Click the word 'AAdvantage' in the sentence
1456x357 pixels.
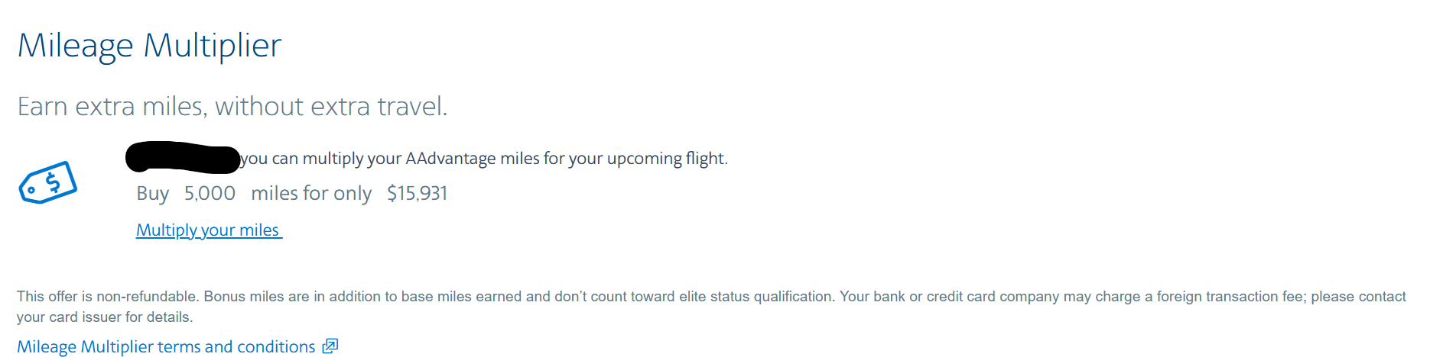click(x=450, y=159)
